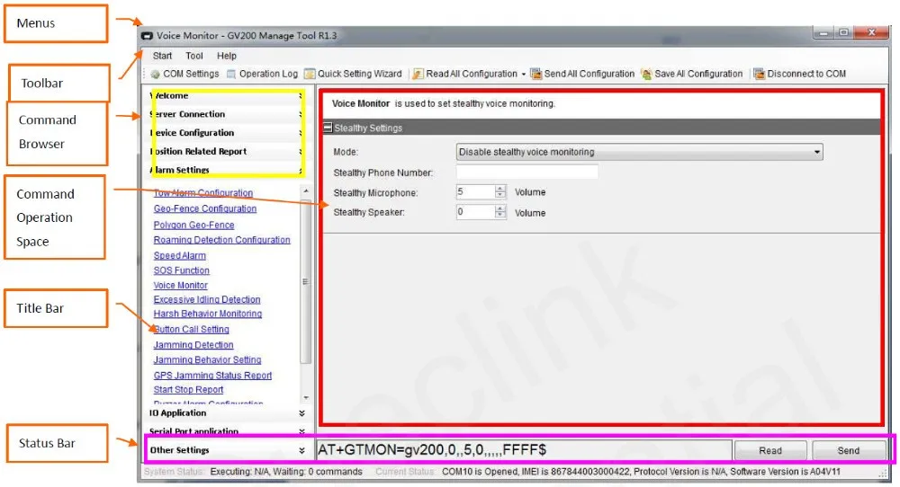Click the COM Settings gear icon
Image resolution: width=900 pixels, height=487 pixels.
tap(155, 74)
